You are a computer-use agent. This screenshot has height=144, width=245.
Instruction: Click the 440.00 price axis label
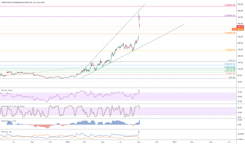coord(240,17)
